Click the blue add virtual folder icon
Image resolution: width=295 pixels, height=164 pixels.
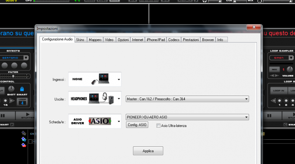(24, 139)
